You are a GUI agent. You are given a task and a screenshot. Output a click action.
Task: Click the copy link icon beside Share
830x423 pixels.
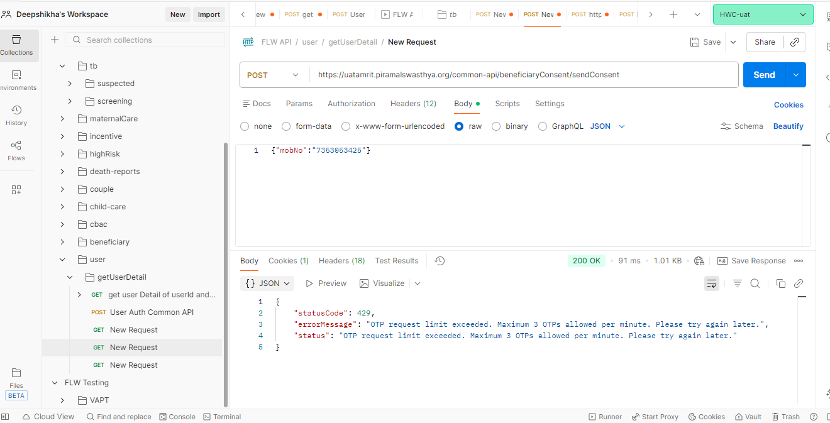click(x=795, y=42)
